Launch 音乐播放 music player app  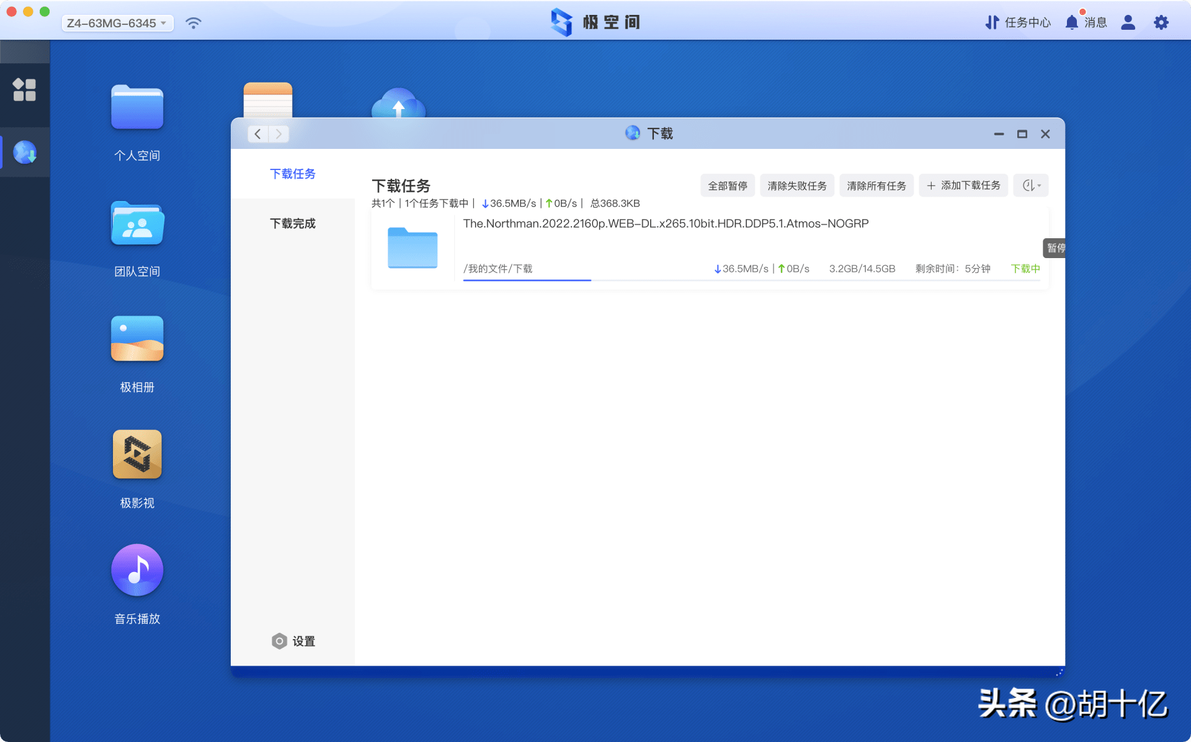click(137, 570)
